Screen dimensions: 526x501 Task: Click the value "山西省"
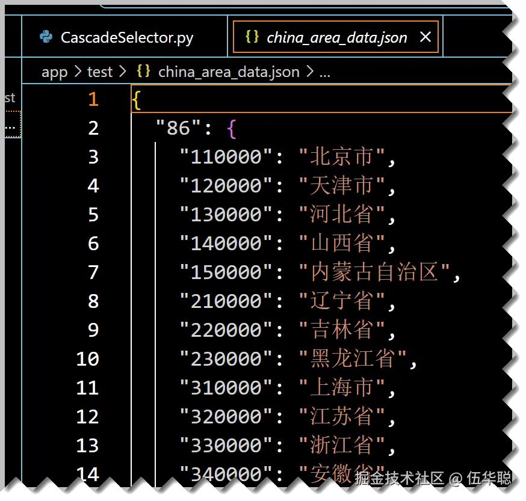pyautogui.click(x=342, y=243)
